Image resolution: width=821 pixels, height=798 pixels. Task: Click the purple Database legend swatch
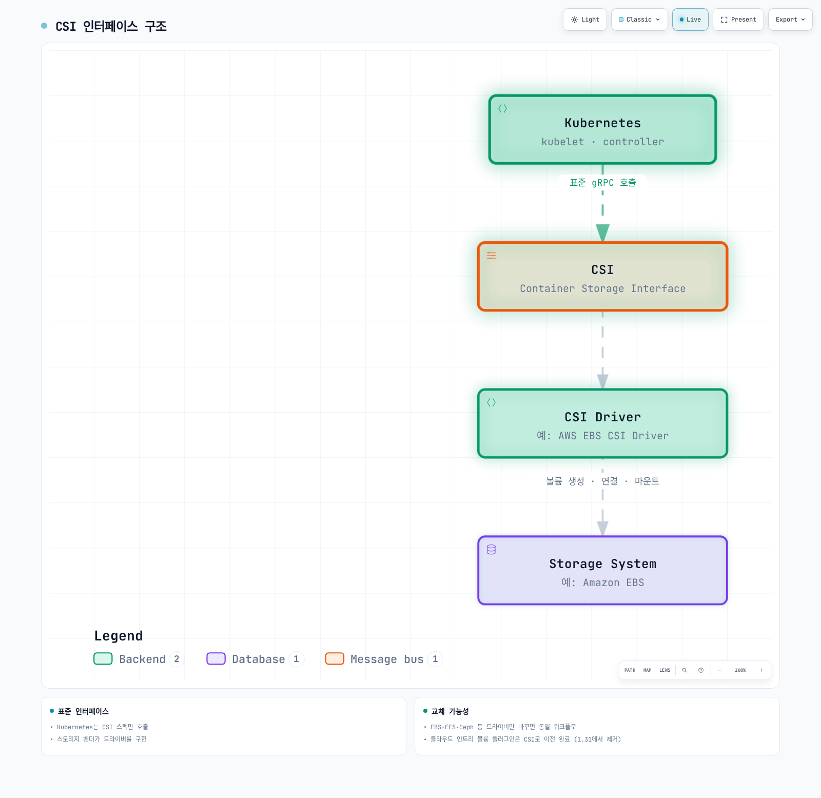click(x=216, y=658)
